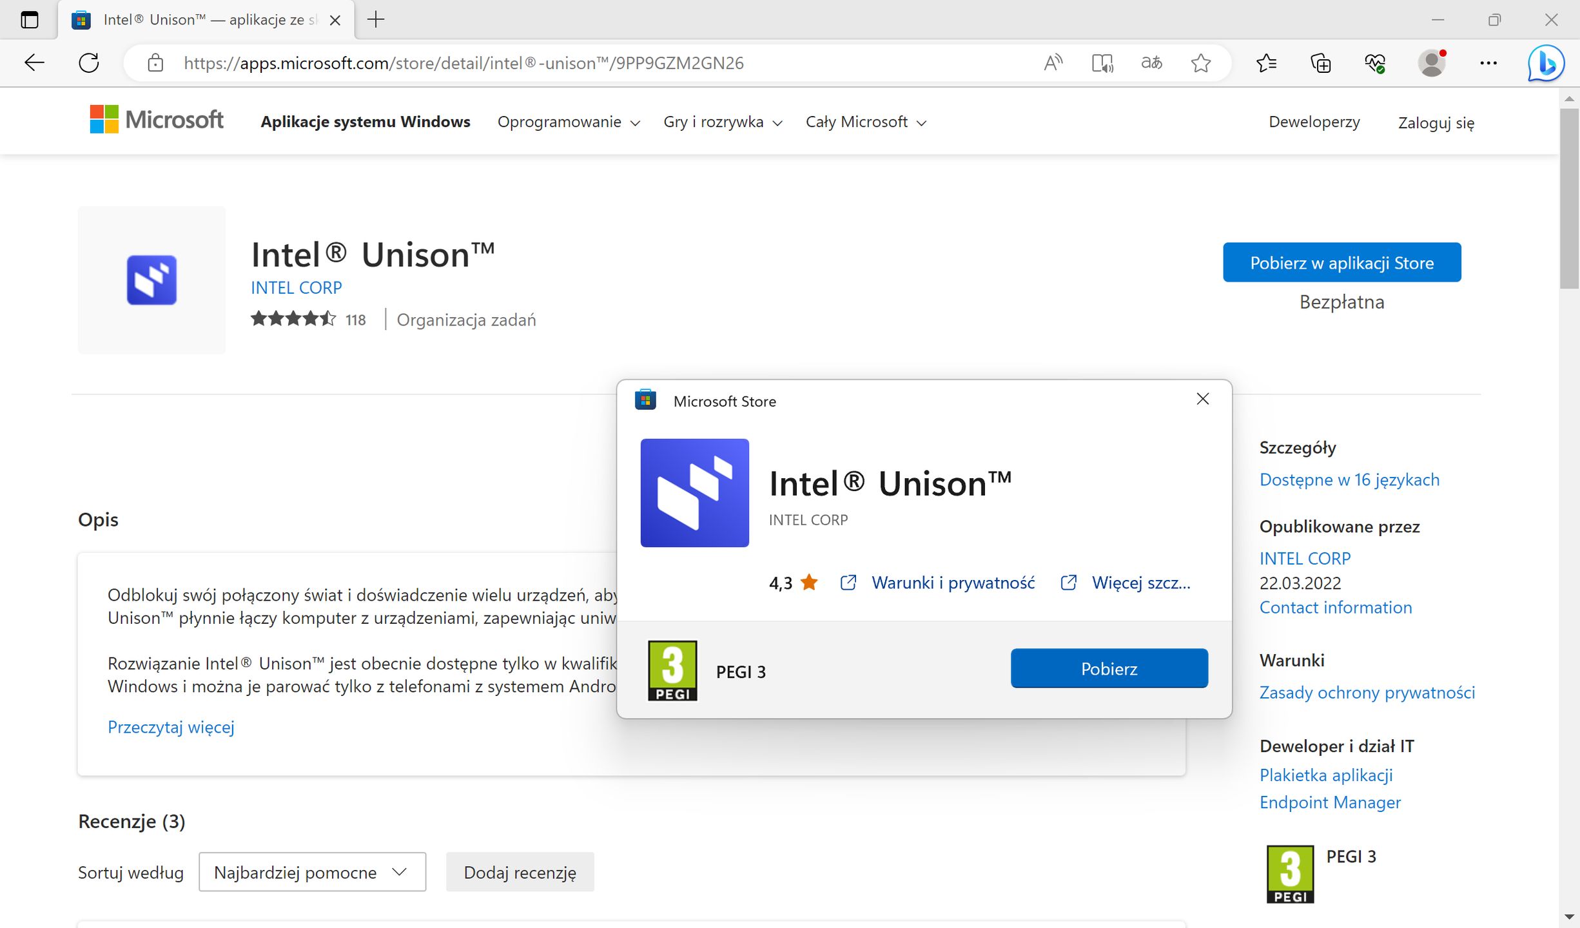
Task: Click the PEGI 3 badge in popup
Action: click(x=672, y=670)
